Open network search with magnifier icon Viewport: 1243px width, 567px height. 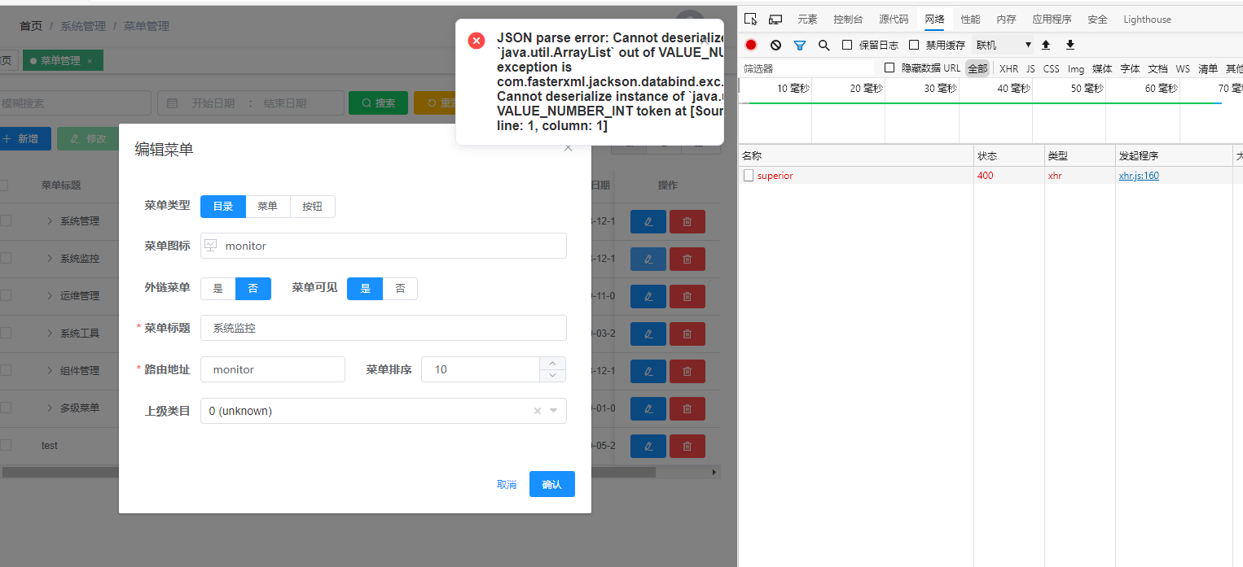[x=824, y=45]
